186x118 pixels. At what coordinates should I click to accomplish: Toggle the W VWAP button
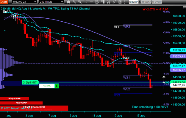pos(157,2)
